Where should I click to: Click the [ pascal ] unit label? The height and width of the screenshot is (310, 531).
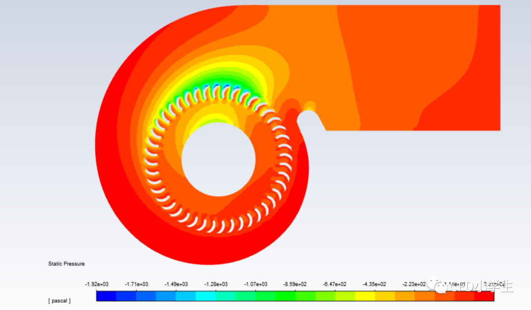tap(59, 301)
